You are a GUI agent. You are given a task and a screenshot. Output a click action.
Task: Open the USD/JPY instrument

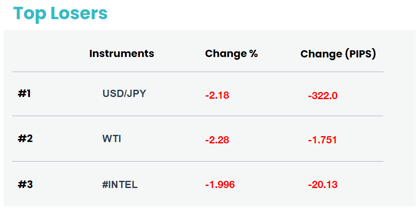click(124, 94)
